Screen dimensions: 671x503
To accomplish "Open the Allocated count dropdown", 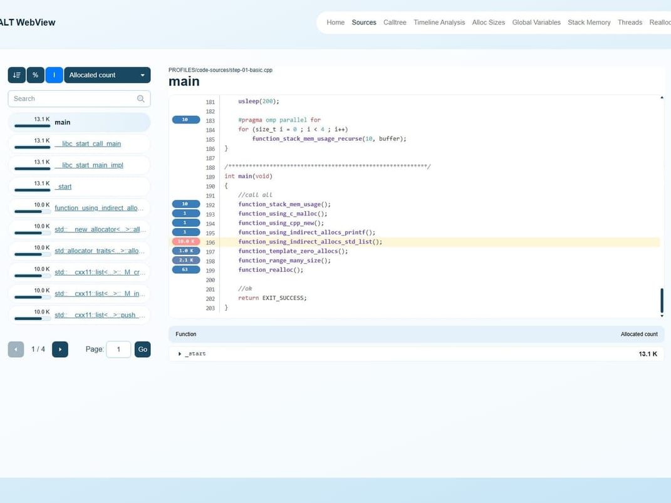I will (x=107, y=75).
